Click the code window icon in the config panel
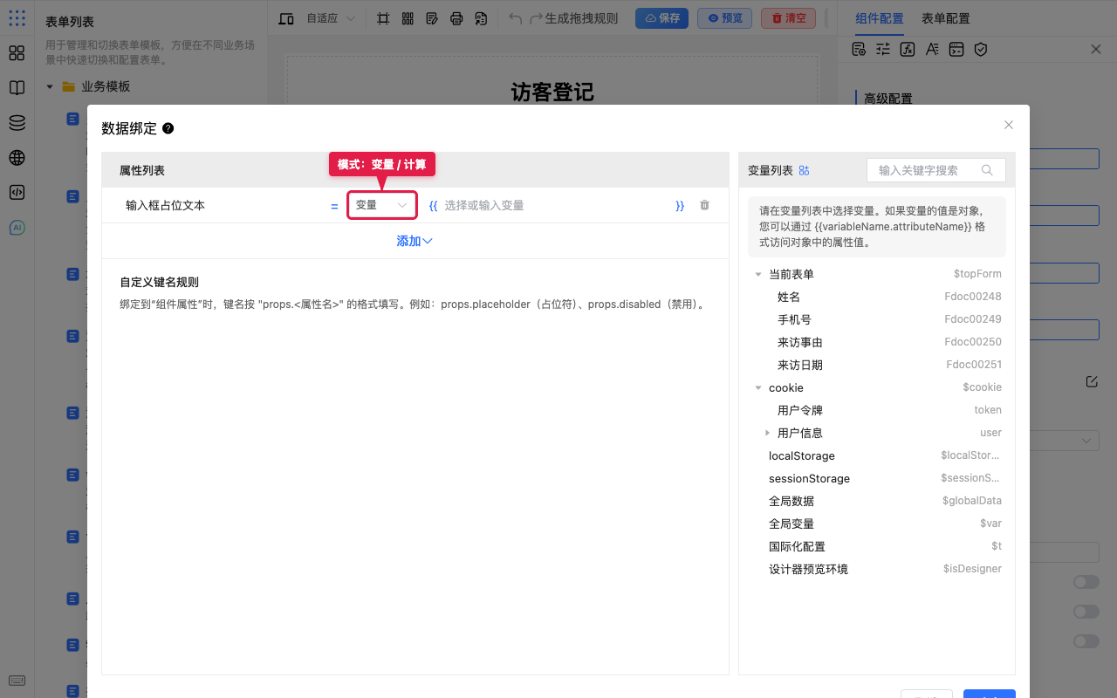Screen dimensions: 1117x698 [956, 49]
